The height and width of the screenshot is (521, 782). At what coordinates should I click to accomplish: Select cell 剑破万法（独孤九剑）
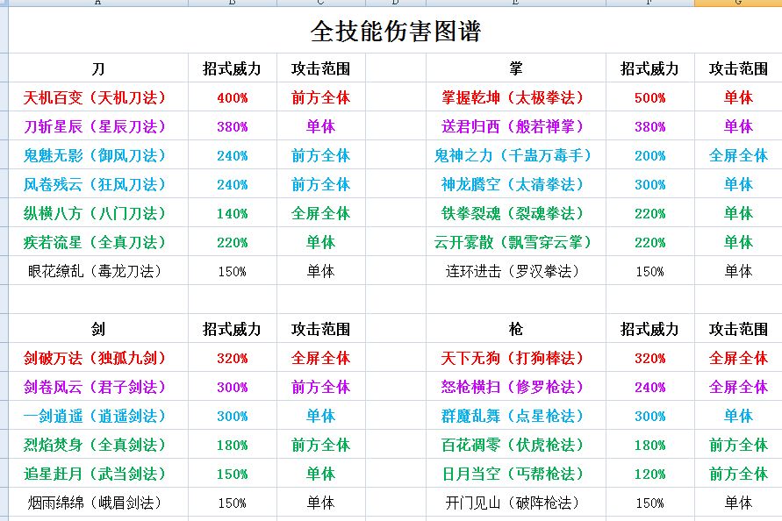point(98,358)
